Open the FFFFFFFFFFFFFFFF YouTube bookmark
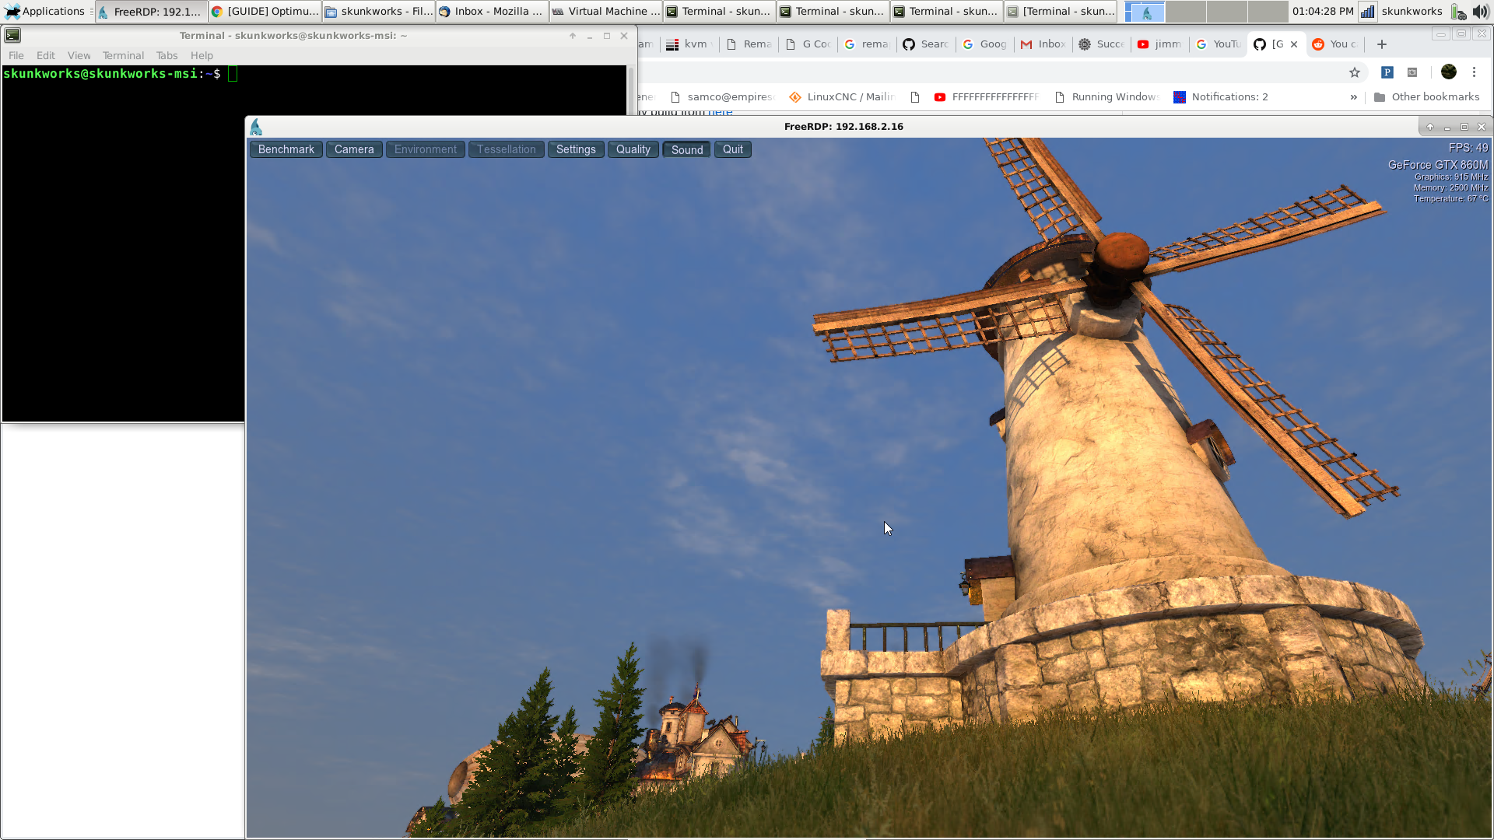The width and height of the screenshot is (1494, 840). tap(987, 97)
